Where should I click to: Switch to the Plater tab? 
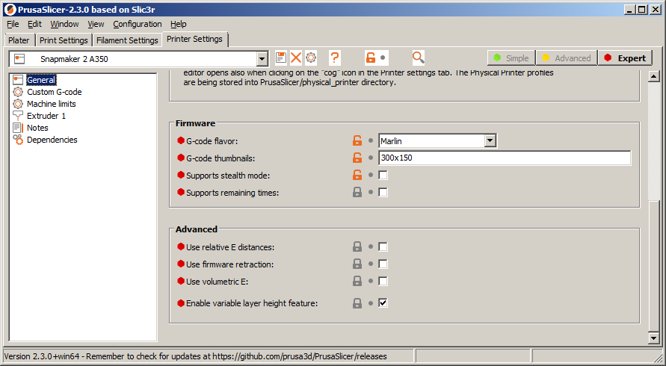tap(19, 40)
